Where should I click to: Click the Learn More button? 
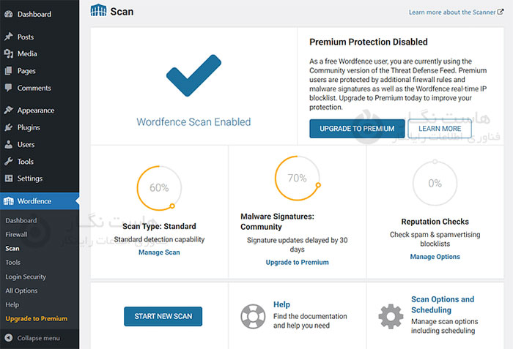pos(440,129)
